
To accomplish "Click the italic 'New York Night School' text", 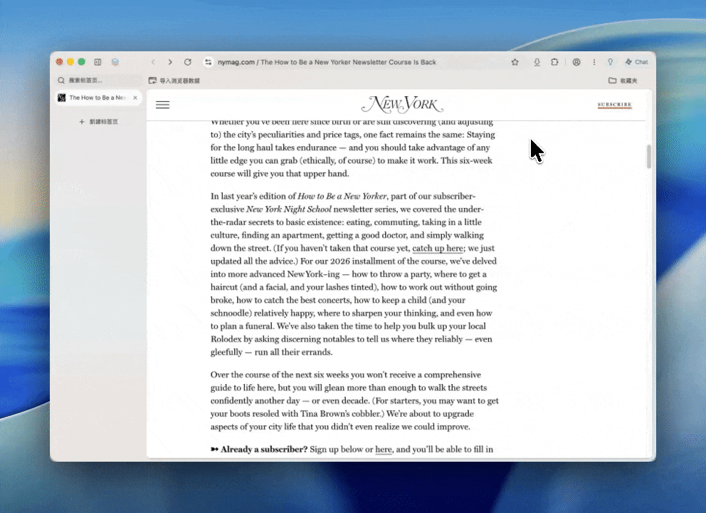I will 289,209.
